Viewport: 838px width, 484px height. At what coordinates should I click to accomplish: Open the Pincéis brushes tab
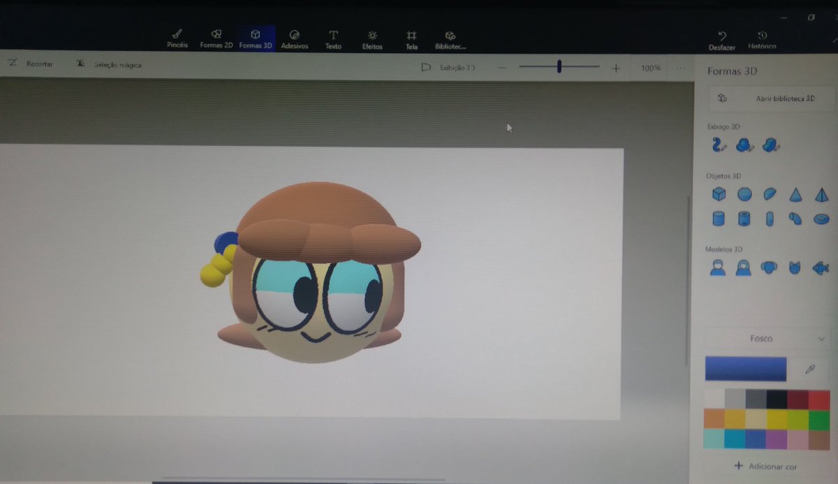pos(177,39)
